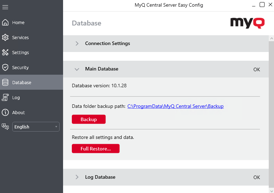Click the Log document icon
274x193 pixels.
coord(5,97)
